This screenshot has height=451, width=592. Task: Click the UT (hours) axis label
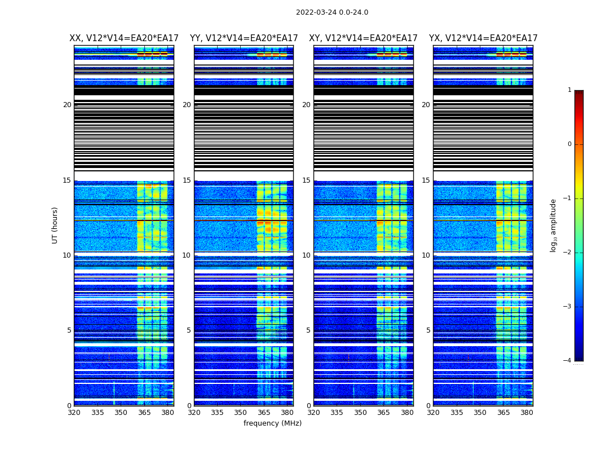[55, 225]
